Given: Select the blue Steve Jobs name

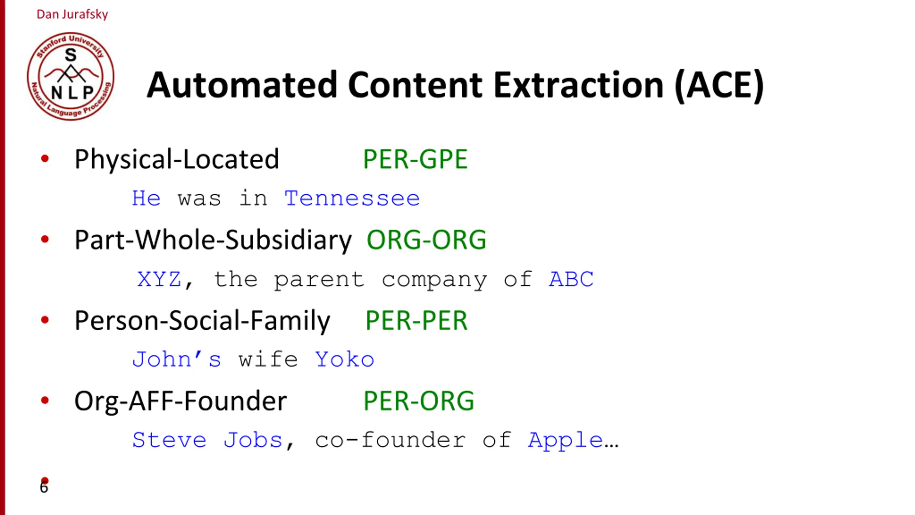Looking at the screenshot, I should tap(207, 440).
